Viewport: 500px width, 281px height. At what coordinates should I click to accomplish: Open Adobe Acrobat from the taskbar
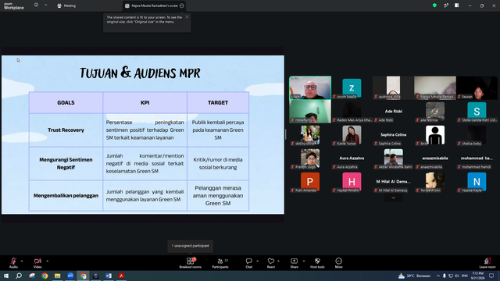(x=121, y=276)
